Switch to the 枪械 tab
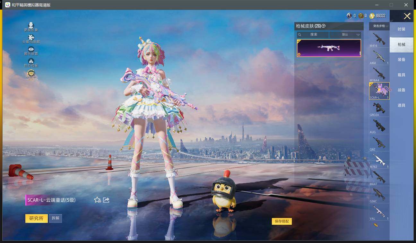This screenshot has height=243, width=416. [402, 45]
